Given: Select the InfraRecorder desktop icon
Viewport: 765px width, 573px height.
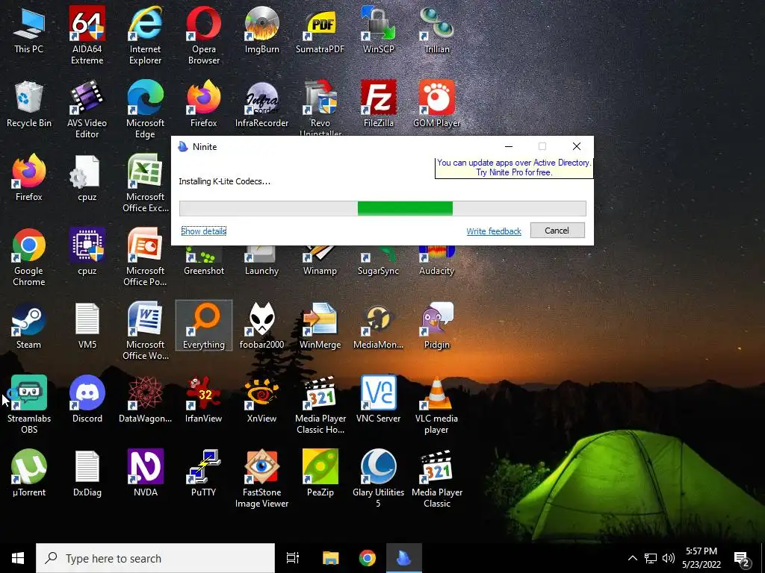Looking at the screenshot, I should pos(262,104).
